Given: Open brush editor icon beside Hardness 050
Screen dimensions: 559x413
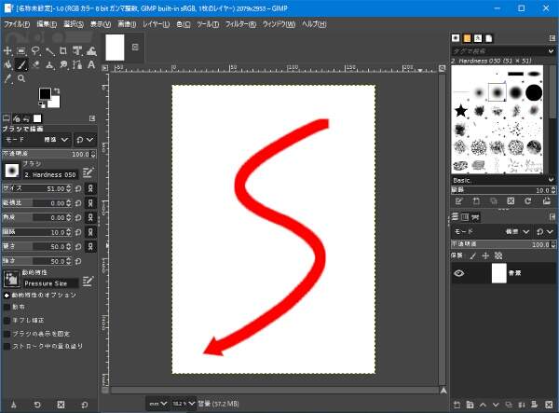Looking at the screenshot, I should tap(88, 172).
